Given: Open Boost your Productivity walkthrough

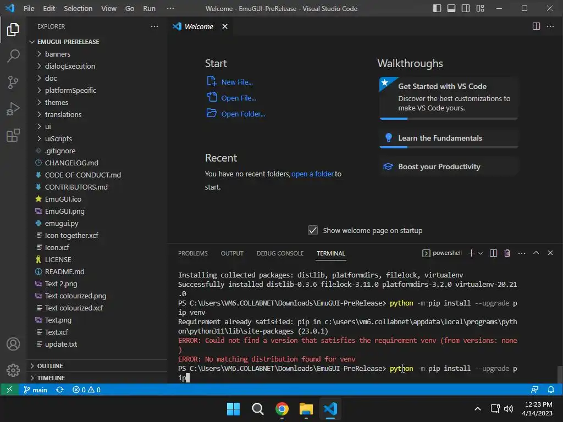Looking at the screenshot, I should coord(449,166).
